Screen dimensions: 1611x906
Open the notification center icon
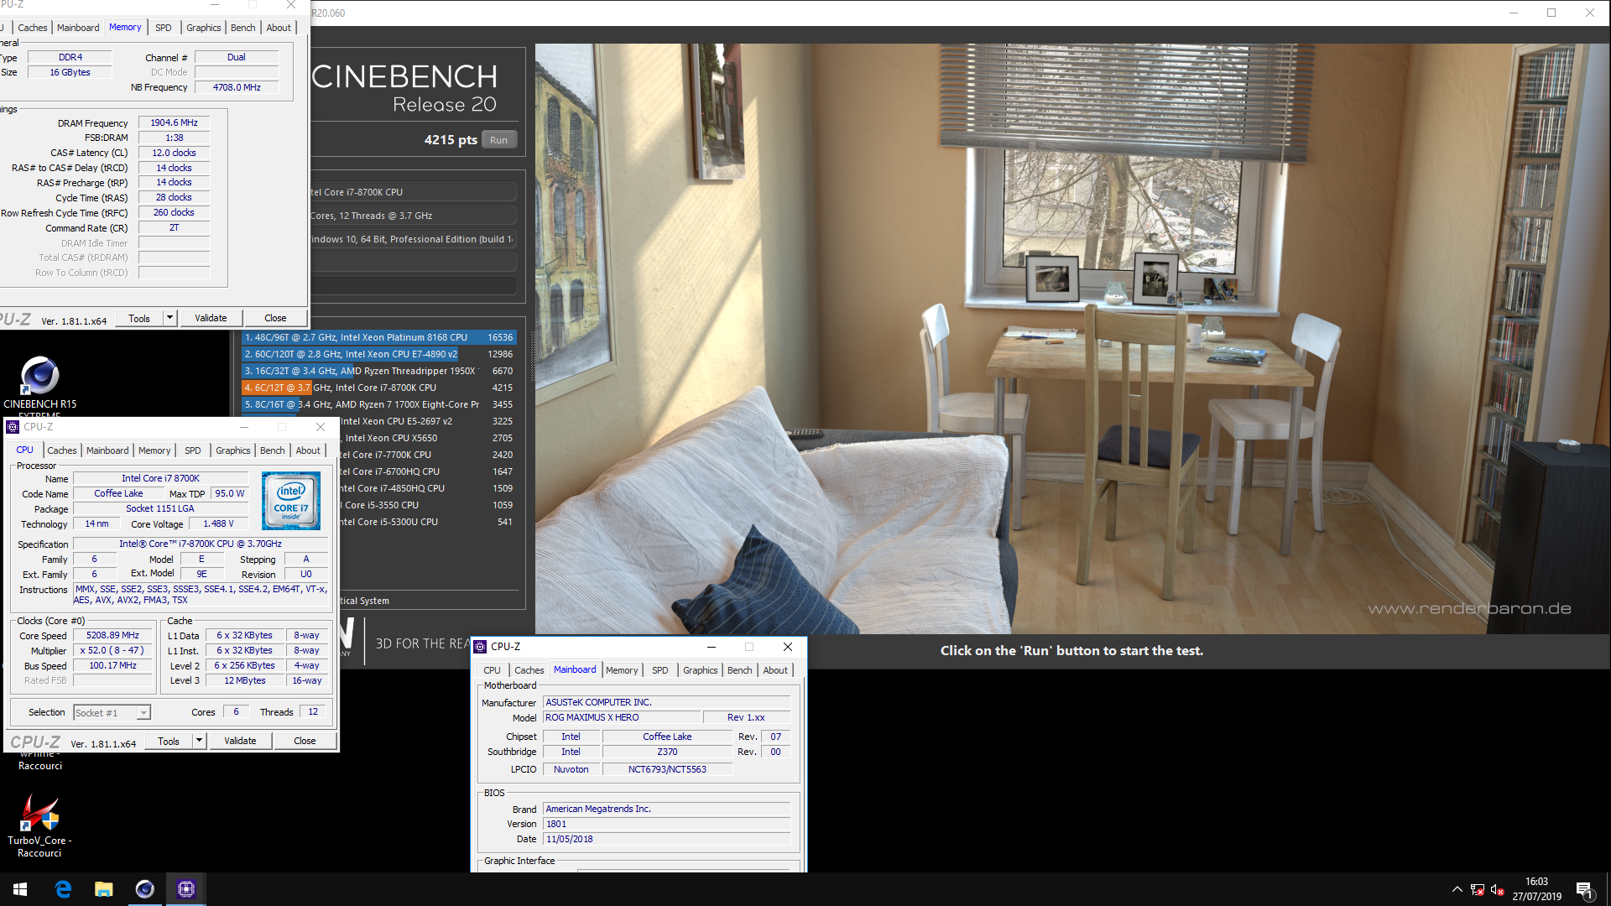(1584, 890)
